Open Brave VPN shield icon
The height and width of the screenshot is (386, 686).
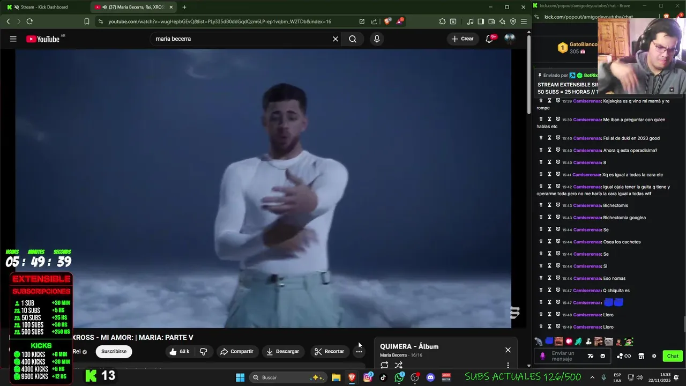coord(513,21)
